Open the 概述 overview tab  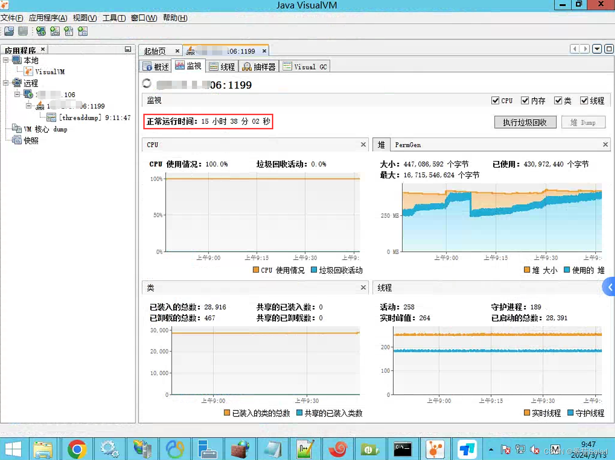point(155,67)
